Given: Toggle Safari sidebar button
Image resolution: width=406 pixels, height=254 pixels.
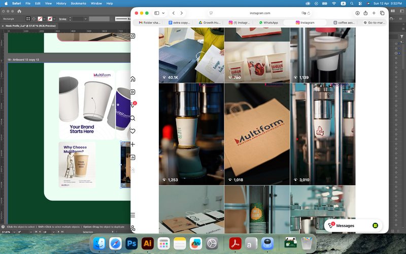Looking at the screenshot, I should pyautogui.click(x=157, y=13).
